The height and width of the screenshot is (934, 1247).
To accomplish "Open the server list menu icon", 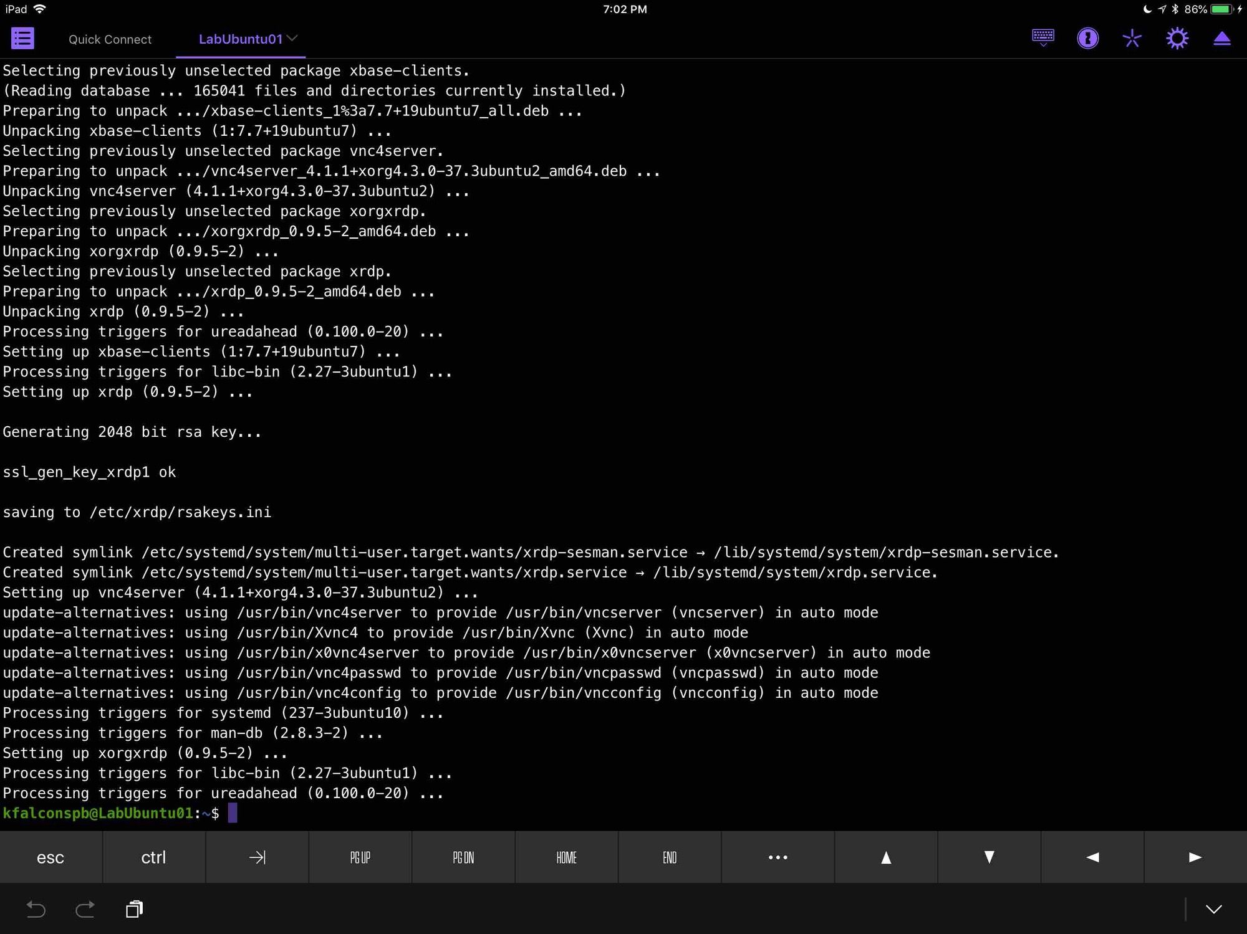I will 22,39.
